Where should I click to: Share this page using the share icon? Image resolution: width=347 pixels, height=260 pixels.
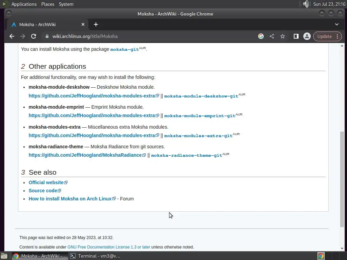[272, 36]
